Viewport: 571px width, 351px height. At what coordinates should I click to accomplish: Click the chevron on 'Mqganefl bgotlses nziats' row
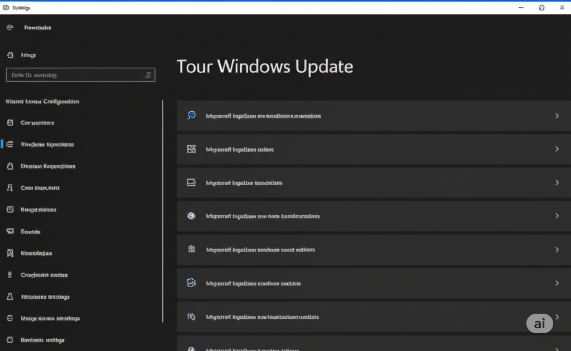[x=557, y=149]
